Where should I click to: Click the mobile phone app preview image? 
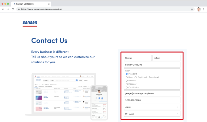99,103
